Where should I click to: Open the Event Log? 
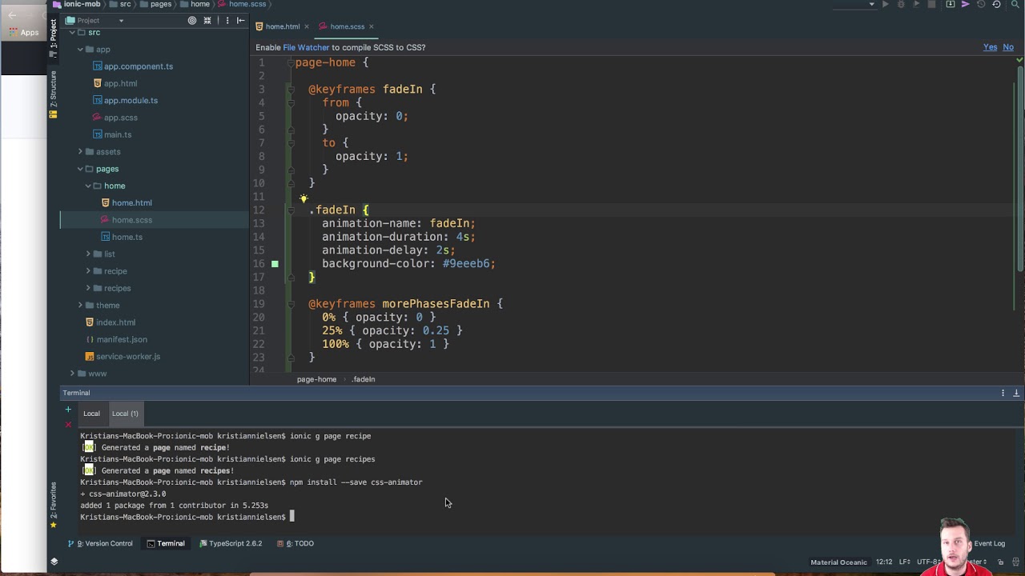coord(989,543)
